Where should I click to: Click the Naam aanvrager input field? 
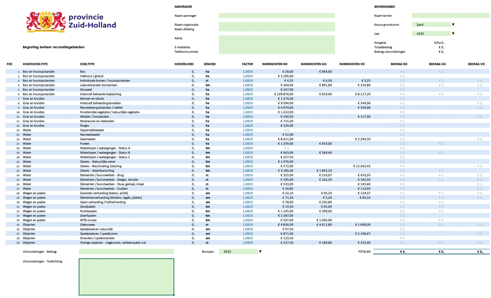[277, 16]
